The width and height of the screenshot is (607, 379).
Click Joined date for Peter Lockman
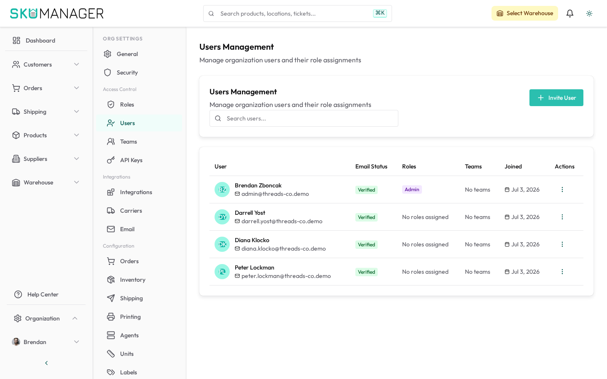[522, 272]
